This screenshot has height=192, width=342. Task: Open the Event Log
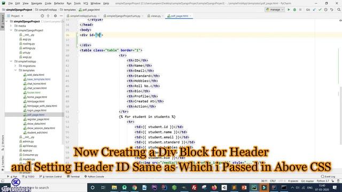coord(328,177)
